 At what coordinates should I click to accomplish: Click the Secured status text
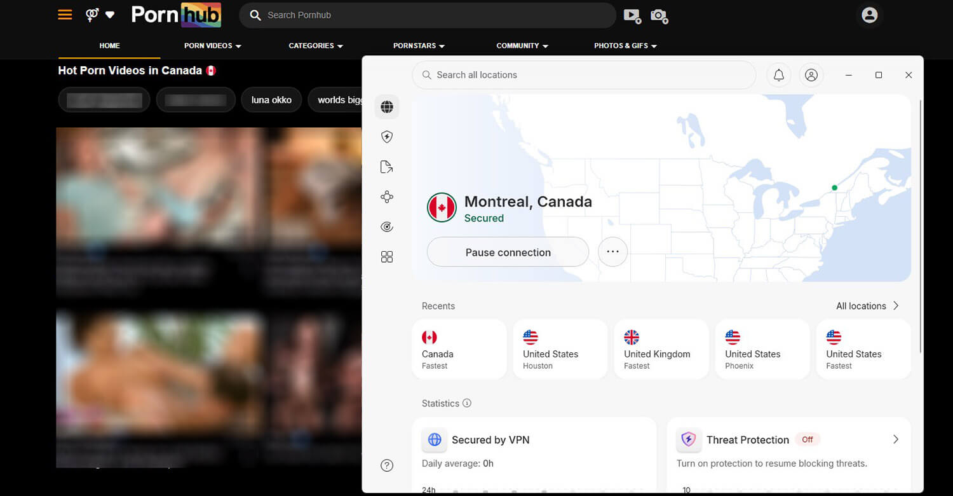(484, 218)
